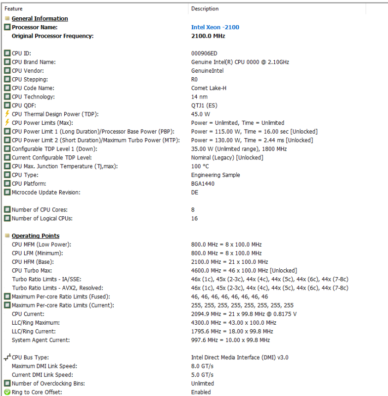
Task: Click the General Information section icon
Action: tap(7, 18)
